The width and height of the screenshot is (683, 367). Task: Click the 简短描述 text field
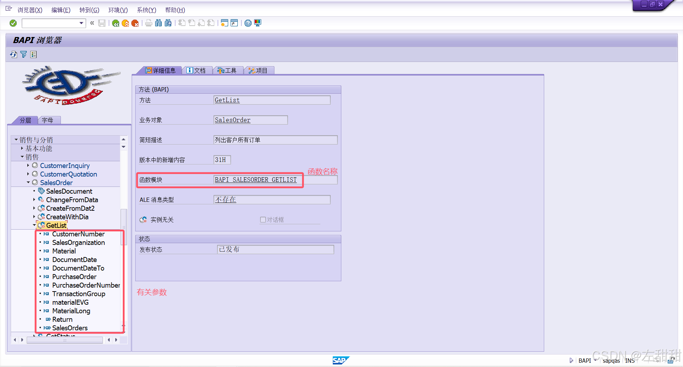click(x=275, y=140)
